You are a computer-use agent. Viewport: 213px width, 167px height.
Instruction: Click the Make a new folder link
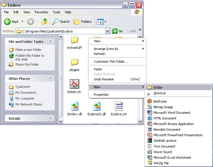tap(28, 50)
